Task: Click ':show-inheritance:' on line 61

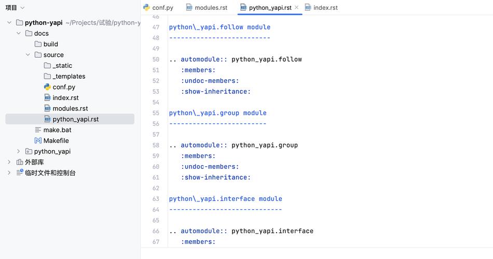Action: tap(216, 177)
